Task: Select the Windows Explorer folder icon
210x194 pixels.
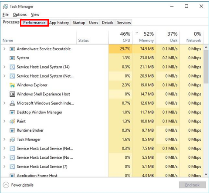Action: pos(12,85)
